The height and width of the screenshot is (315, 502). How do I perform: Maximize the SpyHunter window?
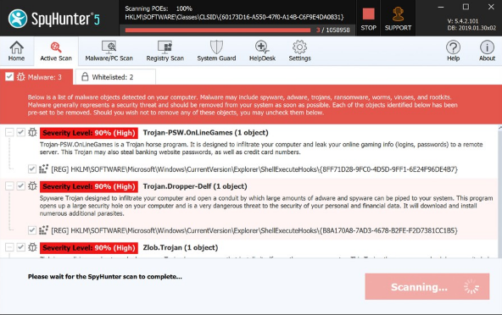click(x=466, y=7)
